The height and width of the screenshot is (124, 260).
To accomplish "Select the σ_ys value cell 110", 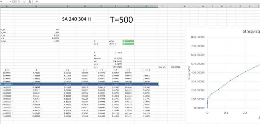I will 36,30.
